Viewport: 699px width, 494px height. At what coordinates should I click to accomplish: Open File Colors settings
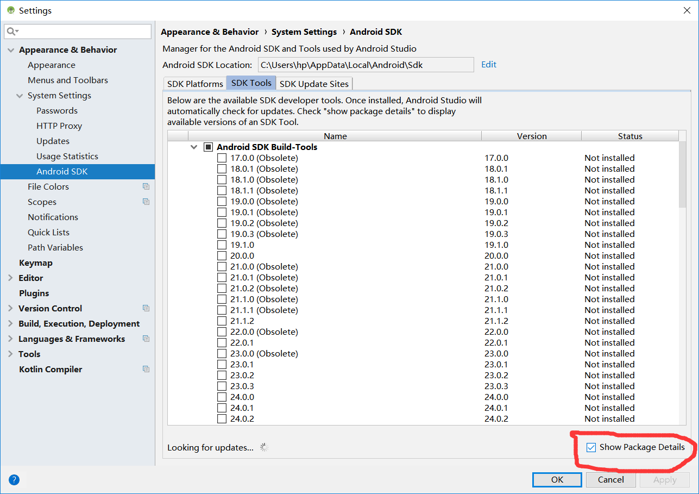coord(48,186)
